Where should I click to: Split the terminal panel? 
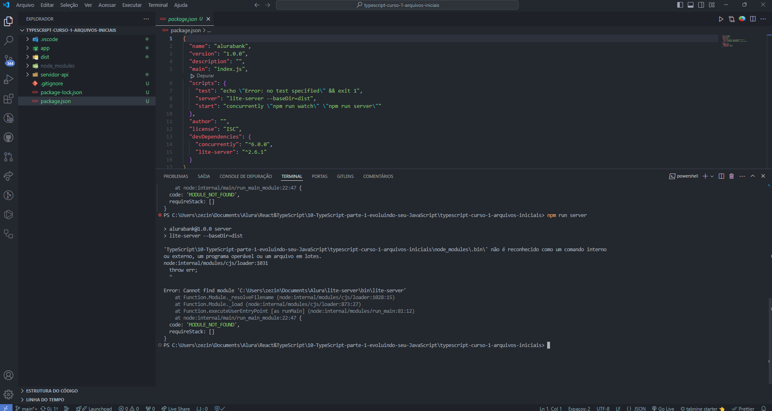pyautogui.click(x=721, y=176)
